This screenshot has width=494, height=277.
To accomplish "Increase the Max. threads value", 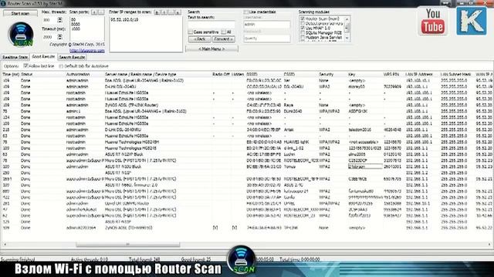I will click(x=60, y=18).
